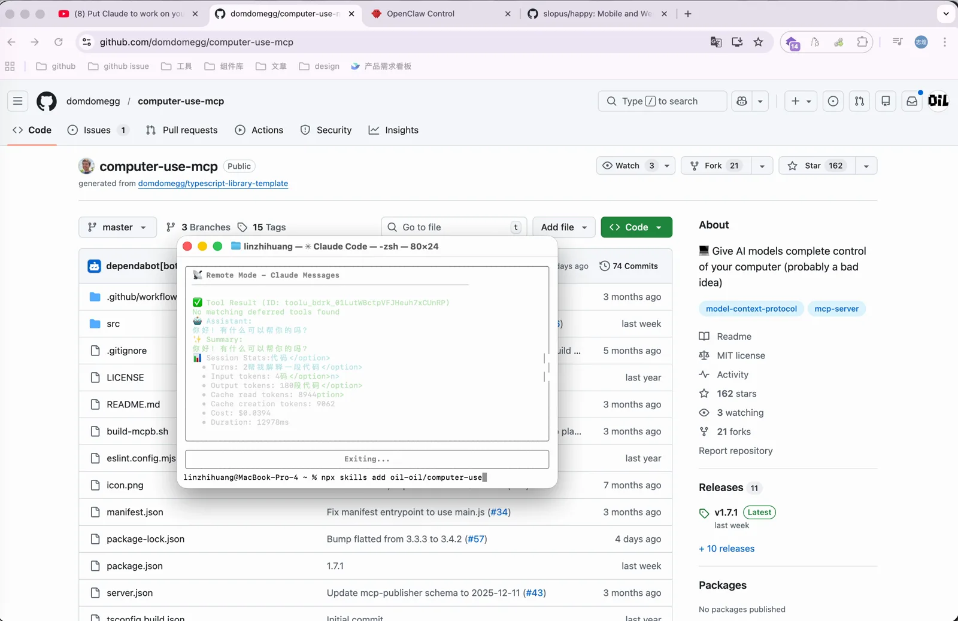
Task: Open the green Code clone dropdown
Action: tap(636, 227)
